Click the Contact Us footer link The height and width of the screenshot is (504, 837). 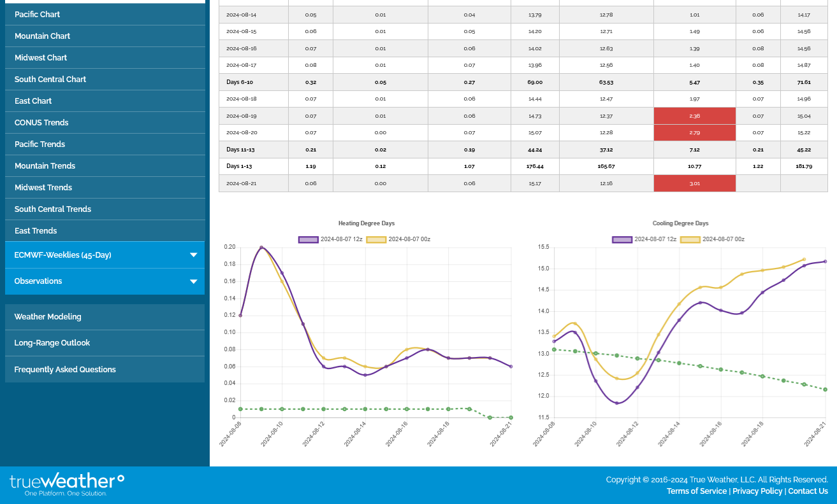point(808,491)
